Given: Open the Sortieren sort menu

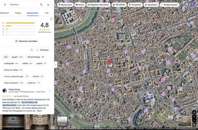Looking at the screenshot, I should tap(43, 50).
